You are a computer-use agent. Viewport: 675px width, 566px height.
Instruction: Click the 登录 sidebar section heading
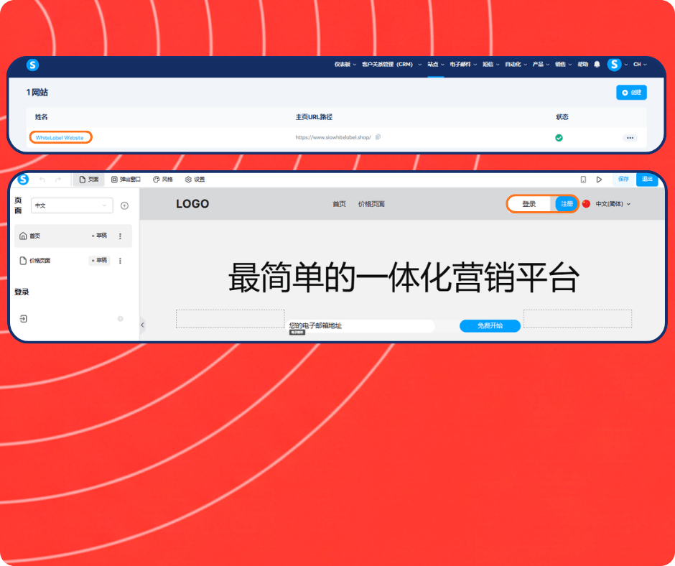[x=22, y=292]
